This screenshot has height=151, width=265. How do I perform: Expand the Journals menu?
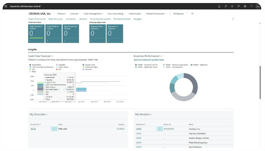click(75, 14)
